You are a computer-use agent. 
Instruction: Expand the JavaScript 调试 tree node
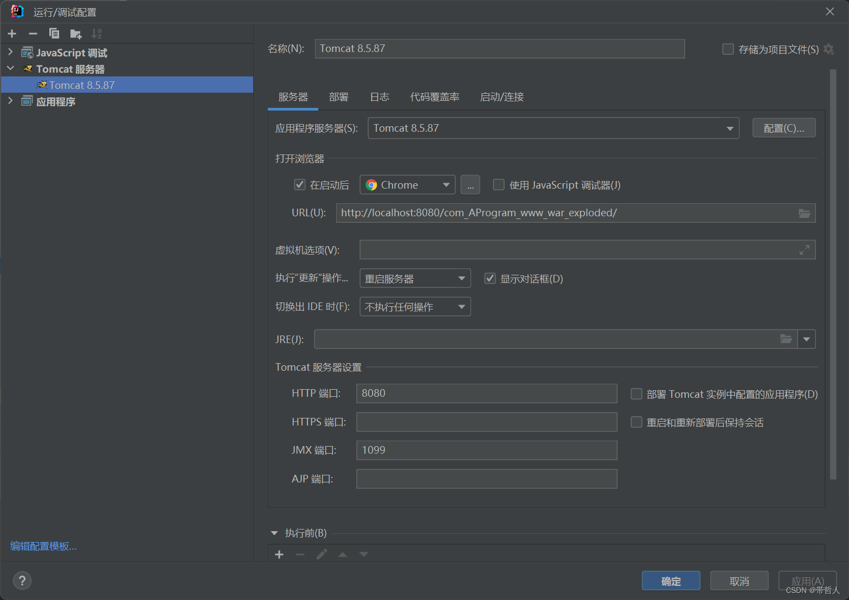[10, 52]
